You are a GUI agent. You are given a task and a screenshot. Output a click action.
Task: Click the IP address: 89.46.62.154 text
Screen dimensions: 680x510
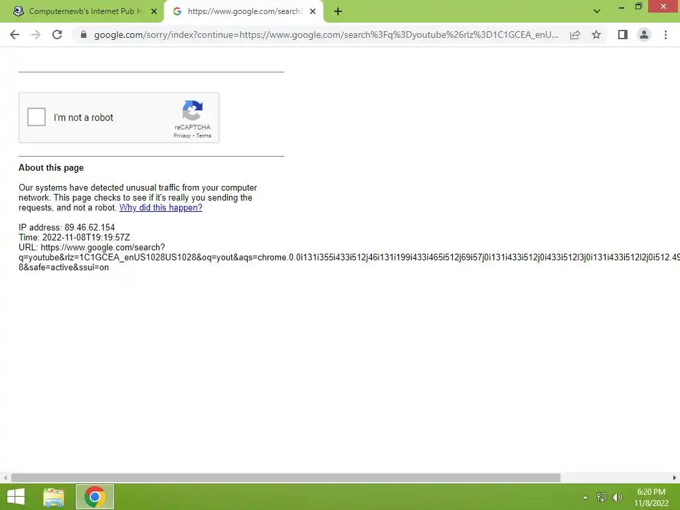[x=67, y=227]
